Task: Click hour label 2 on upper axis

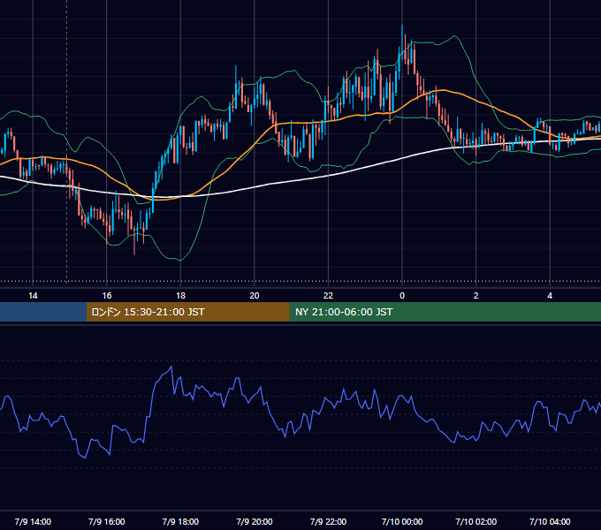Action: pyautogui.click(x=476, y=296)
